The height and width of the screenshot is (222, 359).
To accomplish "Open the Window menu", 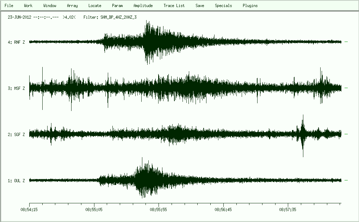I will point(50,6).
